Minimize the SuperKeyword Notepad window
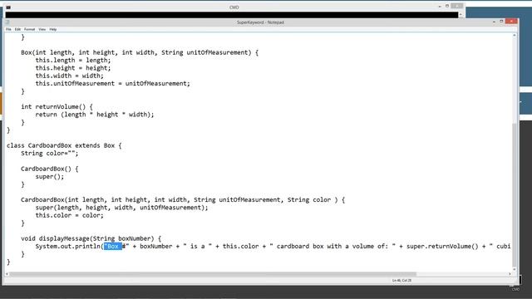The image size is (532, 299). tap(494, 22)
